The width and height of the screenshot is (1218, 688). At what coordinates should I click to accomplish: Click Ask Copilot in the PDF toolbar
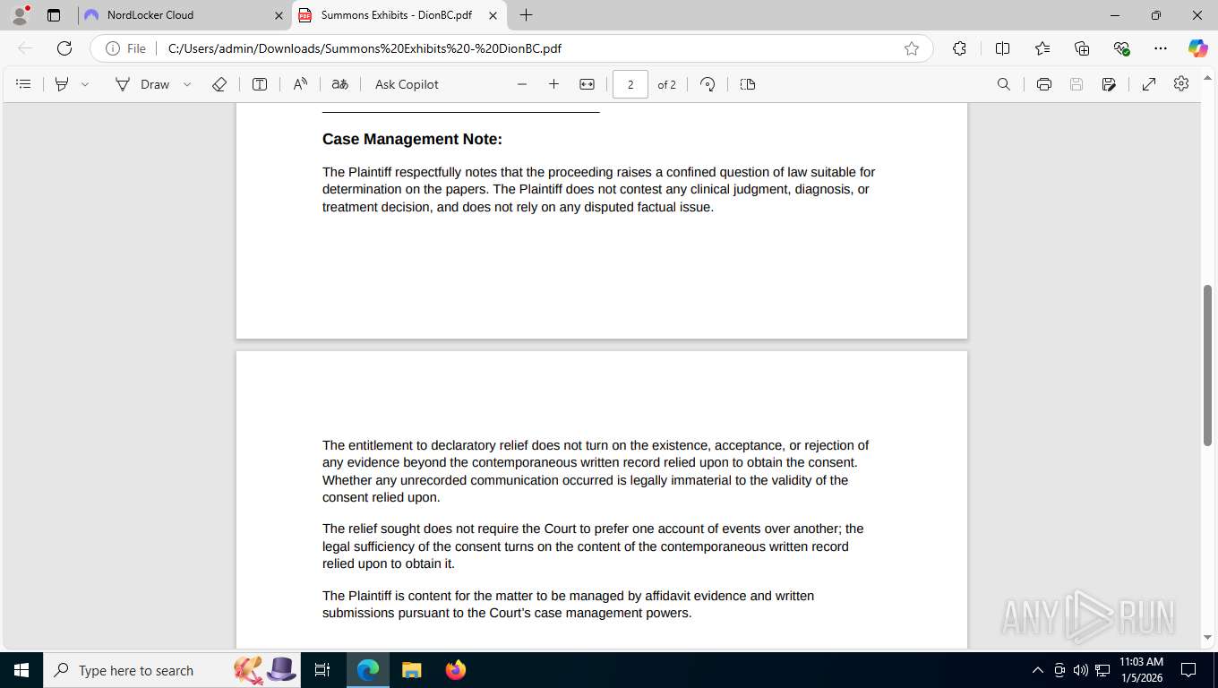coord(407,84)
